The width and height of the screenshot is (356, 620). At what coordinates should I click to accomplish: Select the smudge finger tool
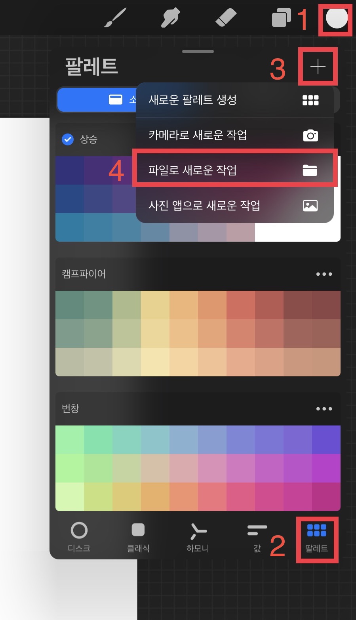coord(171,18)
